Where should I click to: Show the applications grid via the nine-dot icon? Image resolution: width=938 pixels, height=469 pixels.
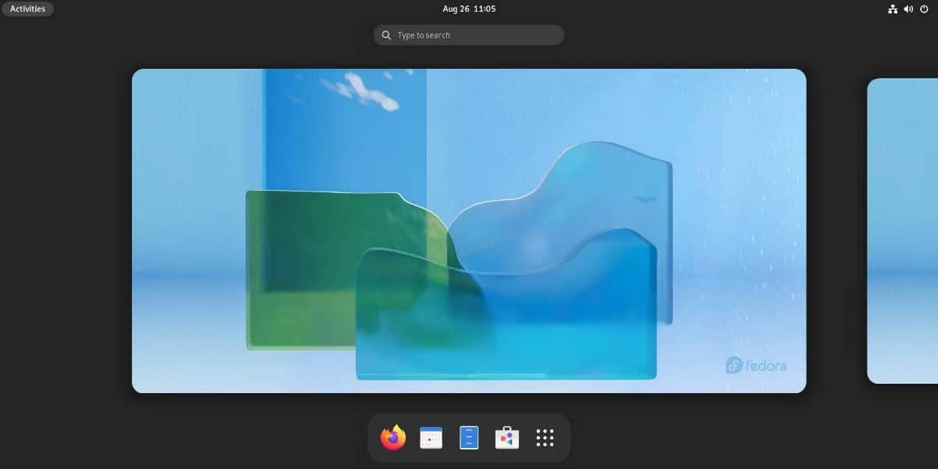pos(544,437)
